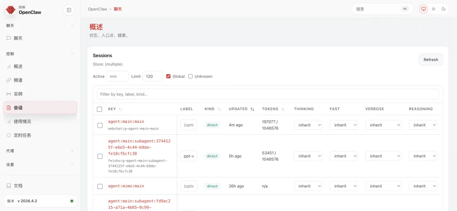The height and width of the screenshot is (211, 457).
Task: Switch to light theme sun icon
Action: click(434, 9)
